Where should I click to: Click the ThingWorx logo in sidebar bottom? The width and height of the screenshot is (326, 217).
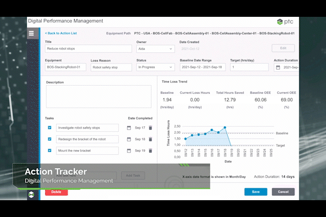click(31, 195)
